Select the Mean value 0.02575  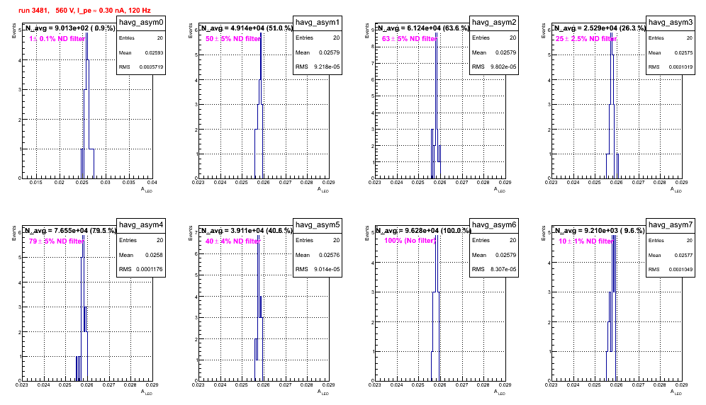coord(683,52)
